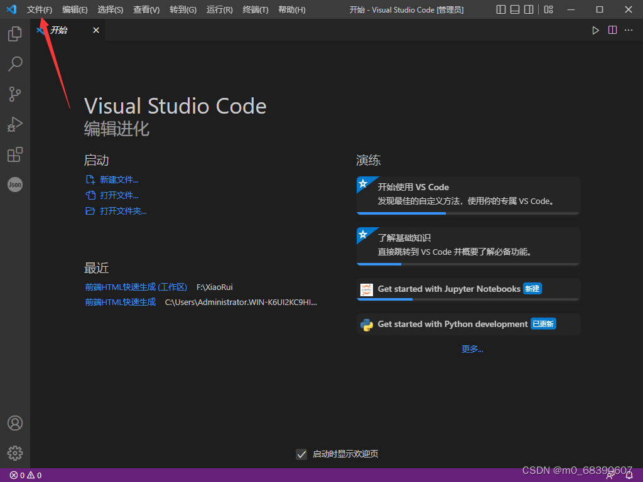Close the 开始 tab
This screenshot has width=643, height=482.
(x=96, y=30)
